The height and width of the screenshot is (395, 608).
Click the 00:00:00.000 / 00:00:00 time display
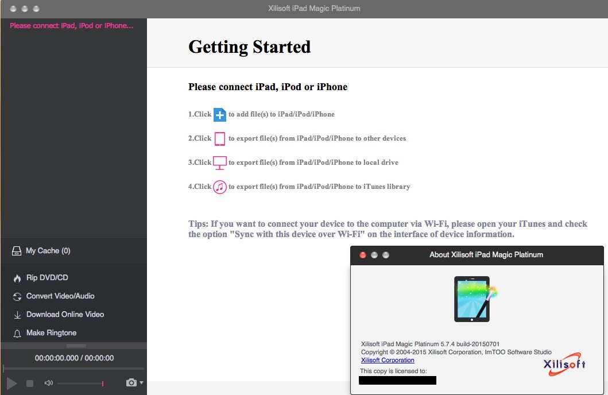(x=75, y=358)
